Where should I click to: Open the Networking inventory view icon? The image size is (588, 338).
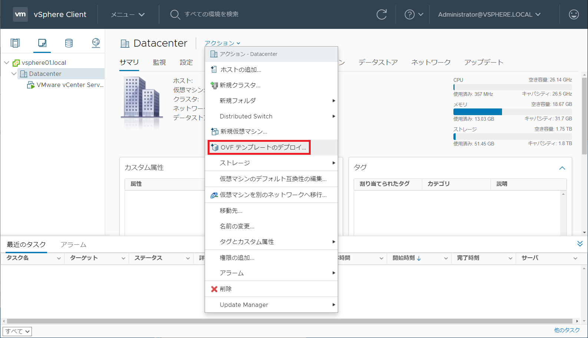pos(96,43)
